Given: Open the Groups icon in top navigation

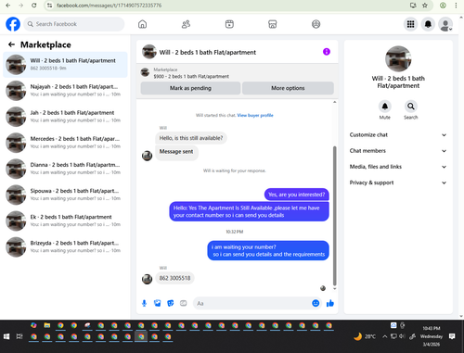Looking at the screenshot, I should (x=316, y=24).
